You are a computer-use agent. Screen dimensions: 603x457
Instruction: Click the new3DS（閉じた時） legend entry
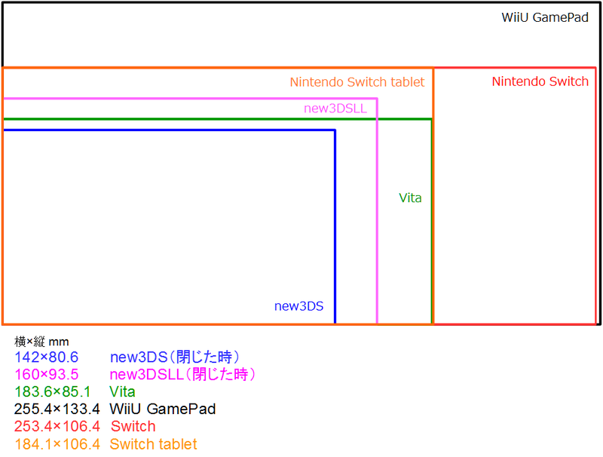click(175, 357)
